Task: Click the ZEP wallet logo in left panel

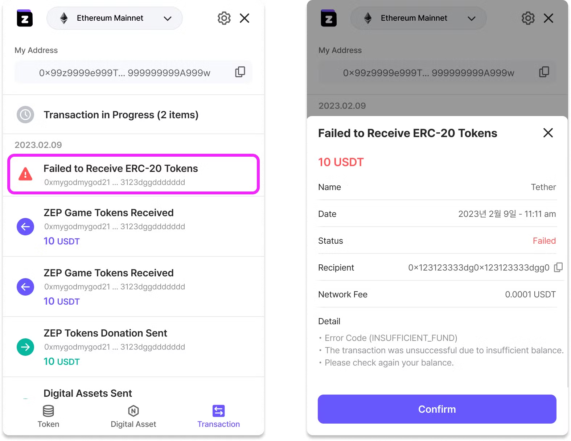Action: click(25, 18)
